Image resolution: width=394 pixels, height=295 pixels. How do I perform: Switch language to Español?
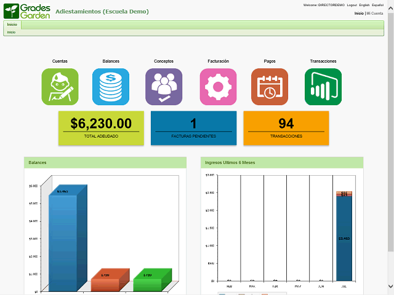[x=377, y=5]
